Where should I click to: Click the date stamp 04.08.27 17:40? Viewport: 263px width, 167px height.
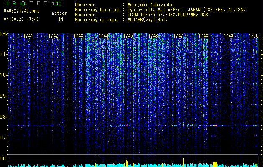click(21, 19)
